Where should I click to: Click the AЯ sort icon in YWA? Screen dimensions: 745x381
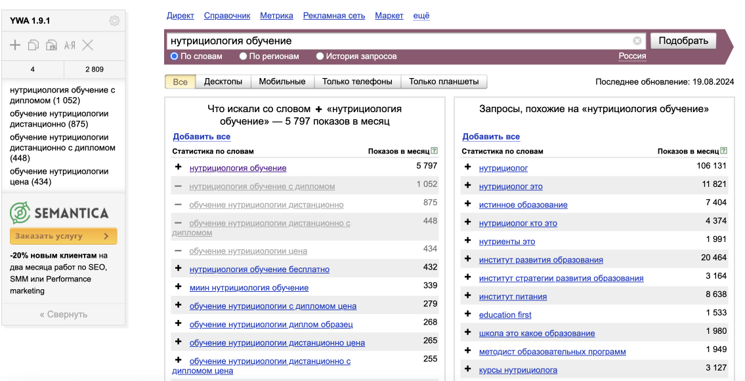(x=70, y=45)
